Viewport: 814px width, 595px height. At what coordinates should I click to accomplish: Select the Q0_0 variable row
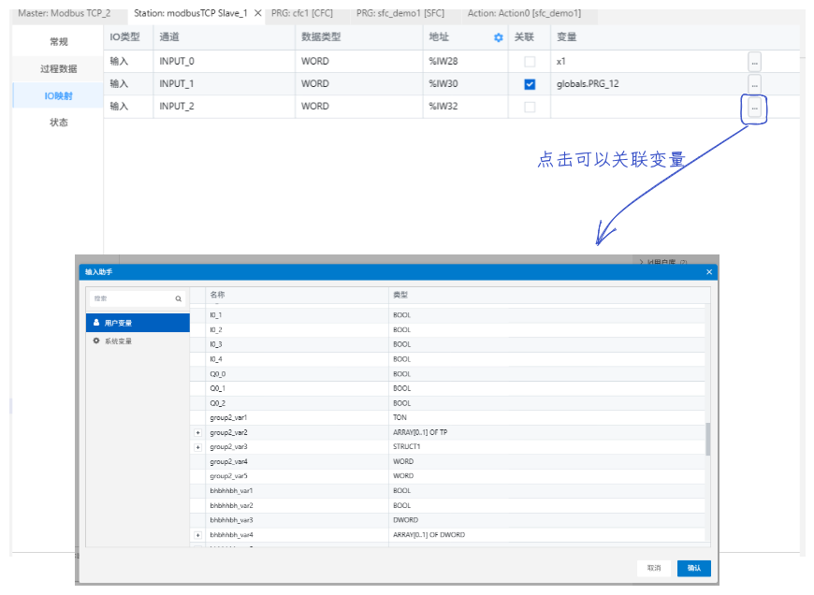click(x=447, y=374)
